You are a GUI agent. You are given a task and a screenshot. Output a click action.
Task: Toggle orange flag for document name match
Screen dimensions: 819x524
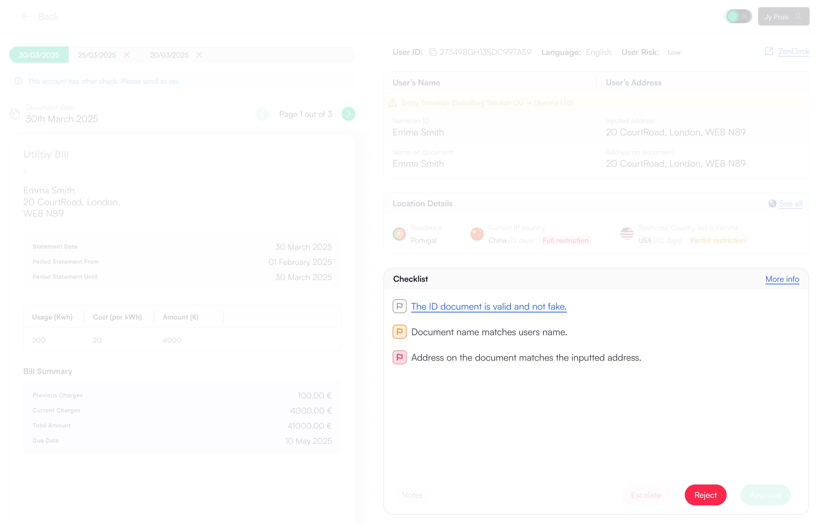pos(400,332)
